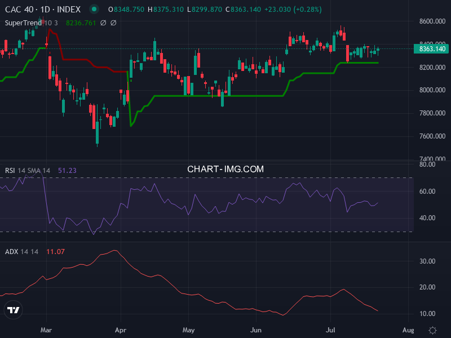Image resolution: width=451 pixels, height=338 pixels.
Task: Click RSI scale value 60.00
Action: tap(427, 191)
